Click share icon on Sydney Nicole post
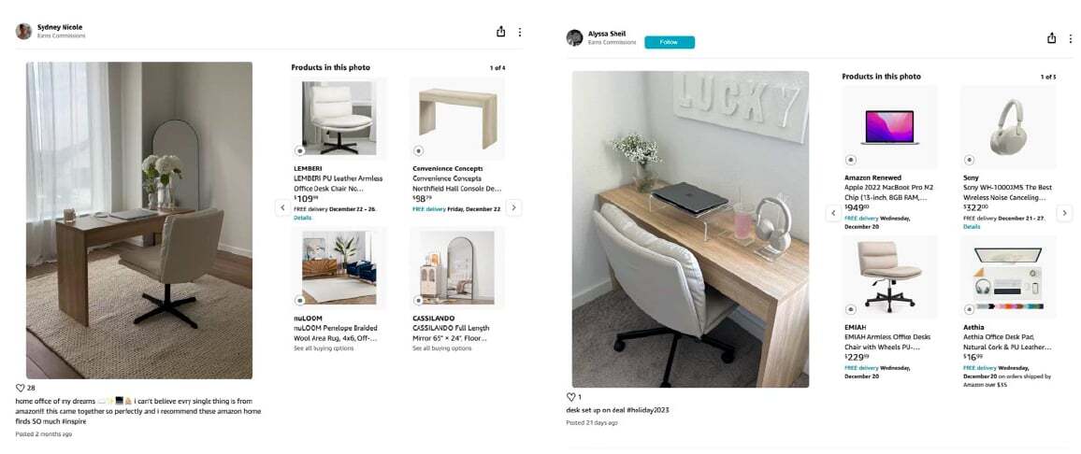 coord(500,32)
